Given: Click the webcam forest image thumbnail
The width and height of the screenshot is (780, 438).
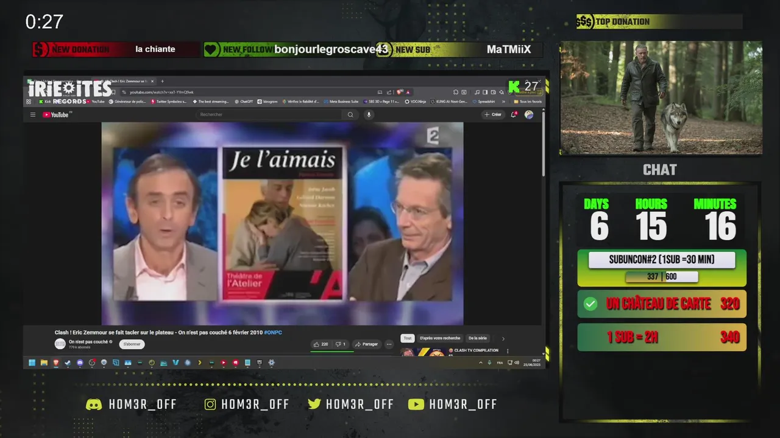Looking at the screenshot, I should [661, 97].
